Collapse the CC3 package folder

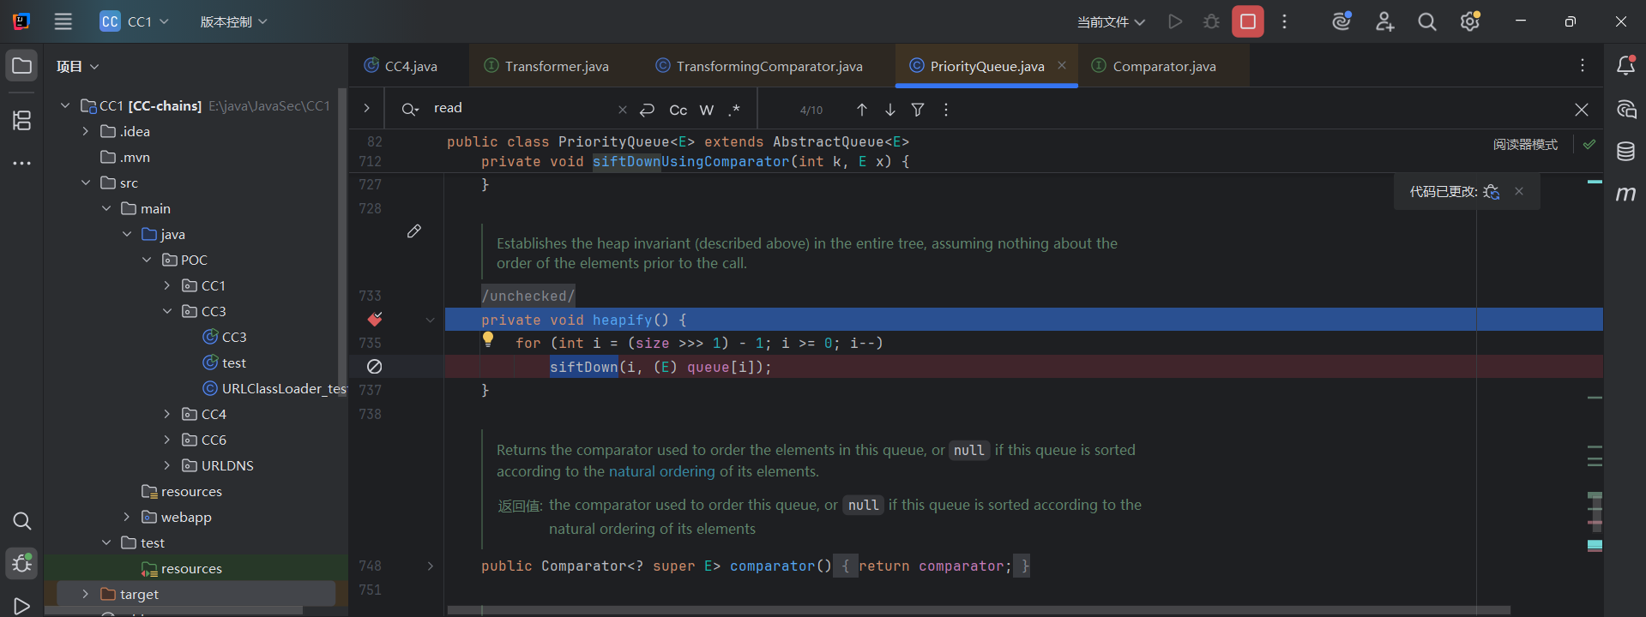pyautogui.click(x=167, y=311)
